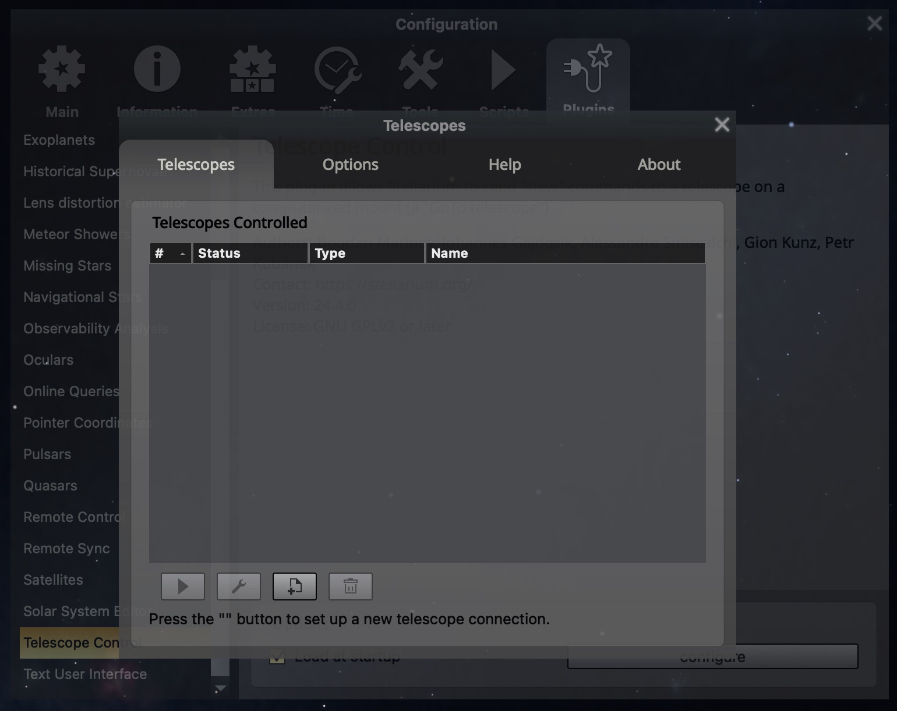Click the connect telescope play button
The width and height of the screenshot is (897, 711).
click(183, 586)
